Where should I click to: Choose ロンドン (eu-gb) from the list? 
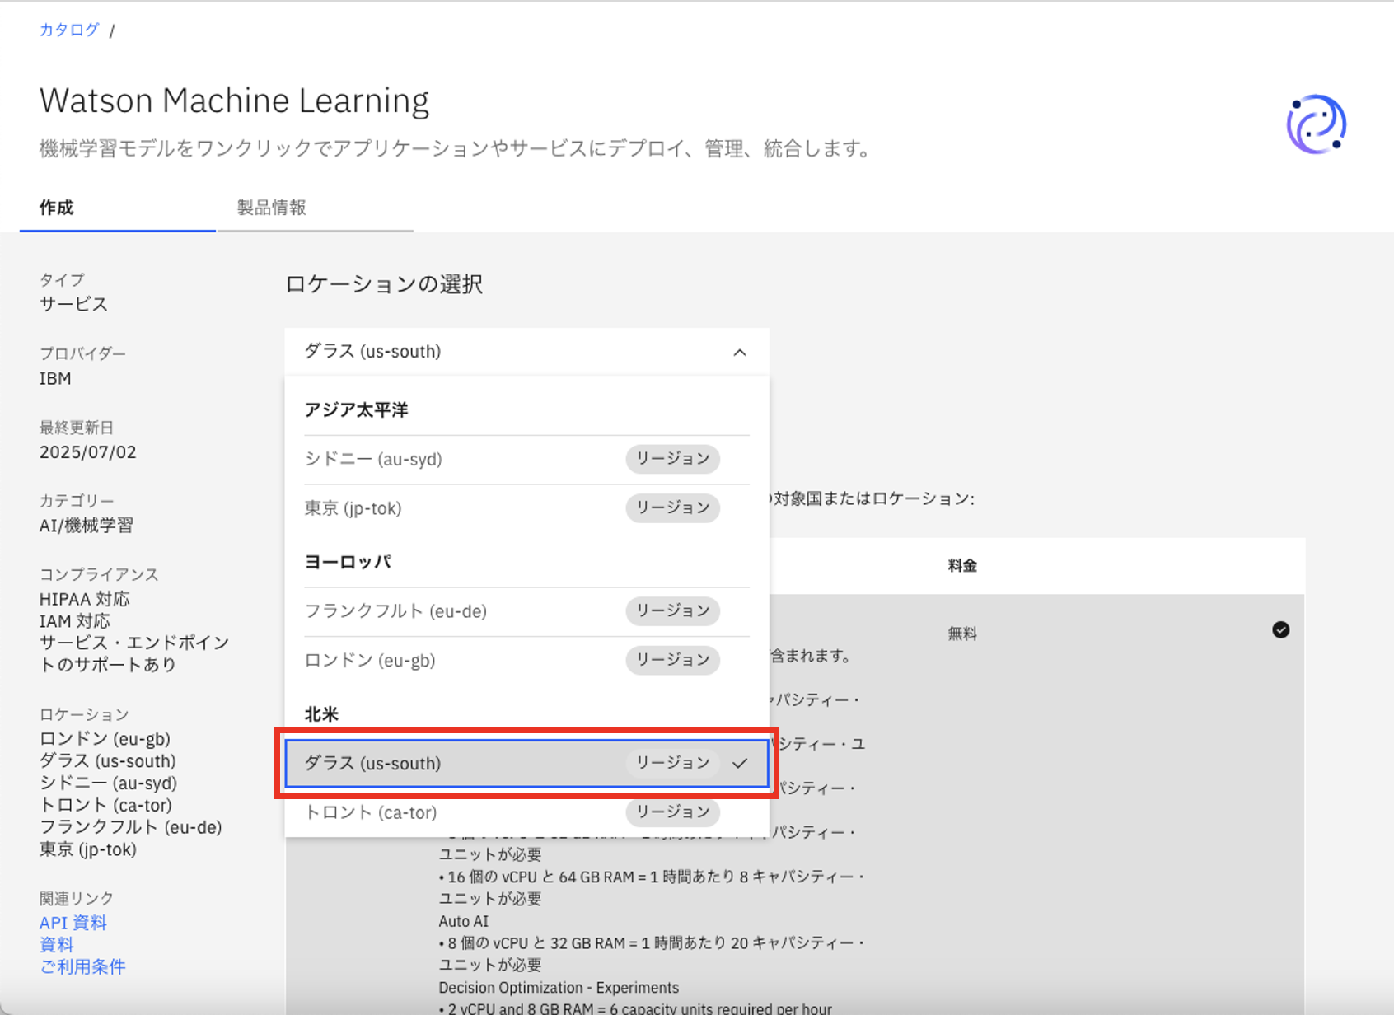pyautogui.click(x=370, y=661)
